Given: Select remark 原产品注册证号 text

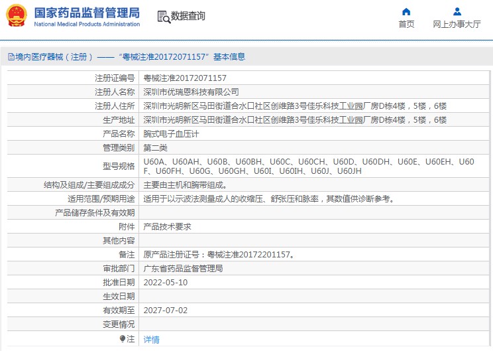Looking at the screenshot, I should tap(220, 254).
